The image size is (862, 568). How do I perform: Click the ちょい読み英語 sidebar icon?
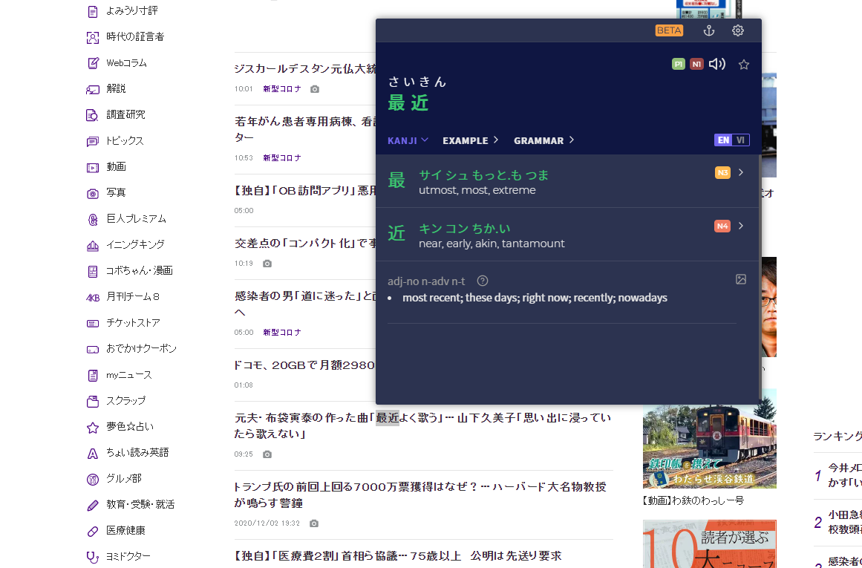tap(93, 453)
